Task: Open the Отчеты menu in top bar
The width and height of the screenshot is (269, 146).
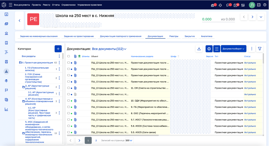Action: click(56, 5)
